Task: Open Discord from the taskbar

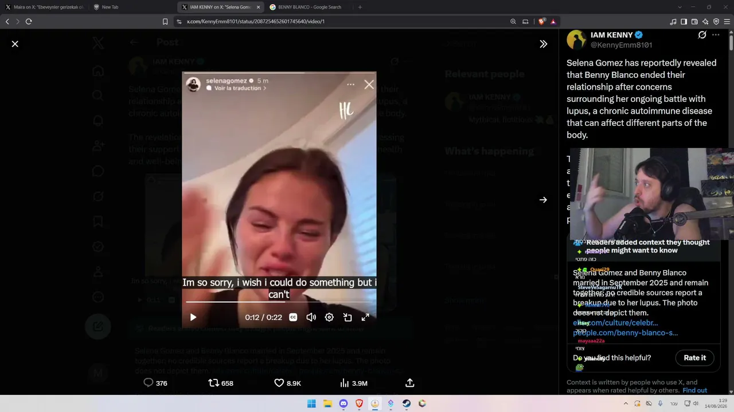Action: (x=343, y=403)
